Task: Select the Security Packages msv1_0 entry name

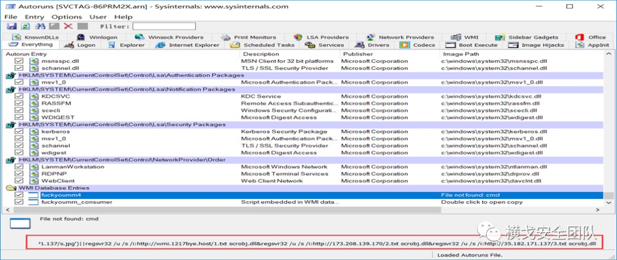Action: tap(54, 139)
